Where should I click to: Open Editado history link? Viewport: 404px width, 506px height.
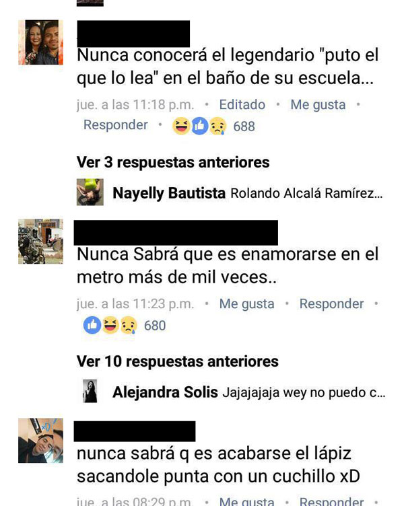242,104
